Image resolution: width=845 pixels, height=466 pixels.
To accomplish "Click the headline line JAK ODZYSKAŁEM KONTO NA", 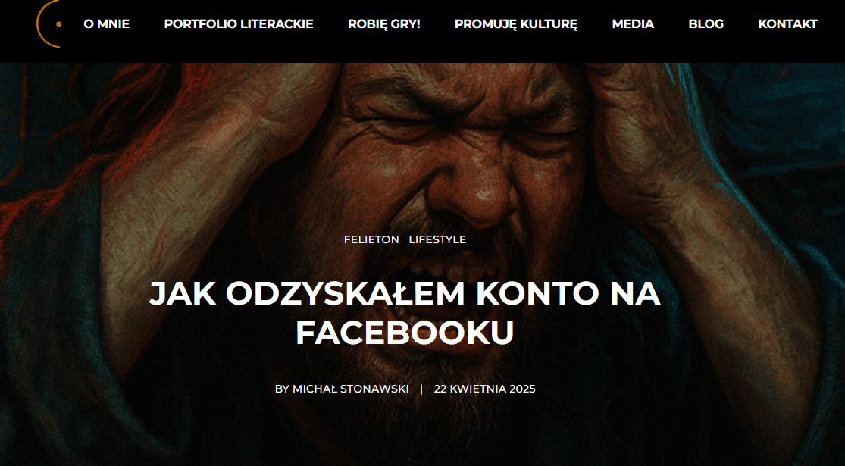I will coord(405,294).
